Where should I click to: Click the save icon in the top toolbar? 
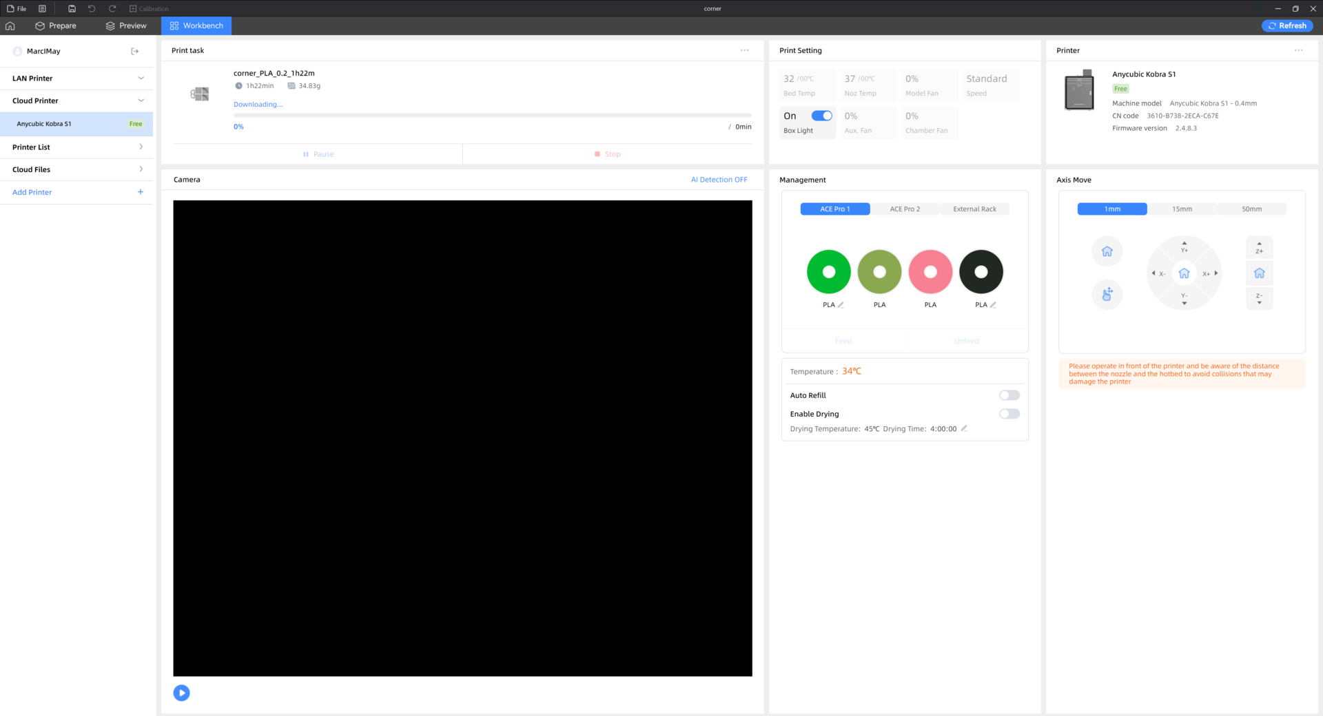pos(72,9)
